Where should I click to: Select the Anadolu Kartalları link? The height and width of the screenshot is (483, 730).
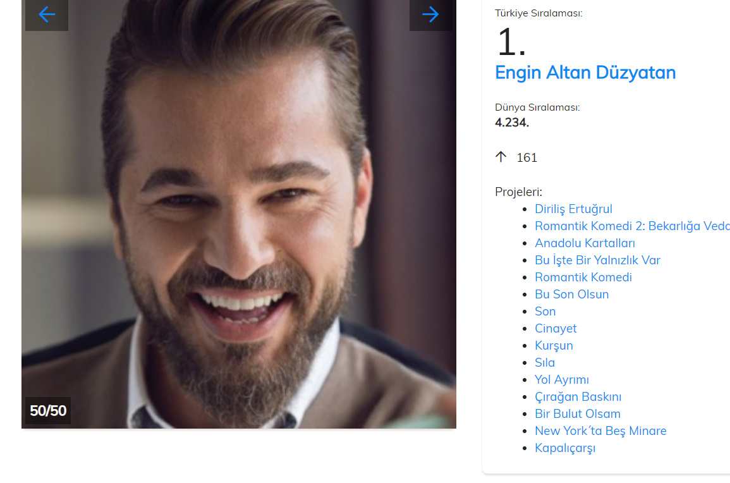(585, 243)
